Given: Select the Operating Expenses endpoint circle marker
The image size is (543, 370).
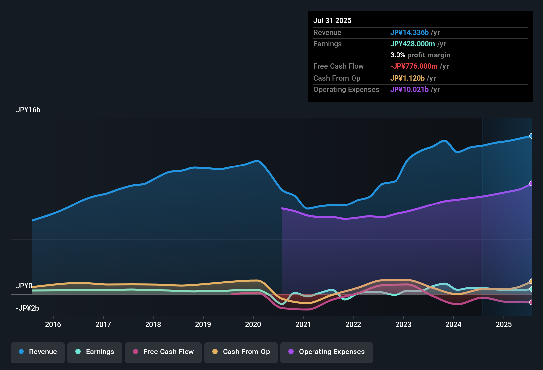Looking at the screenshot, I should pos(532,183).
